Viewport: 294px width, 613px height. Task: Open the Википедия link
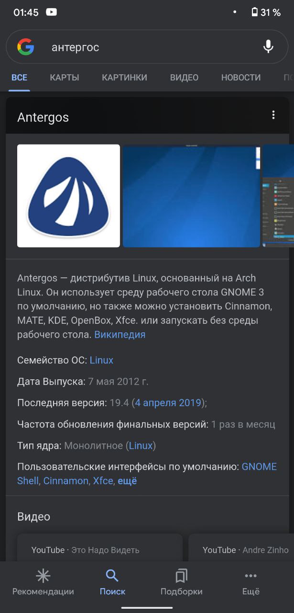120,335
